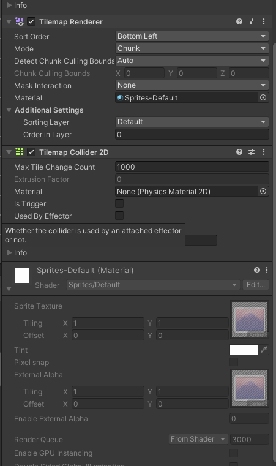Screen dimensions: 276x466
Task: Click the shader Edit... button
Action: pyautogui.click(x=256, y=285)
